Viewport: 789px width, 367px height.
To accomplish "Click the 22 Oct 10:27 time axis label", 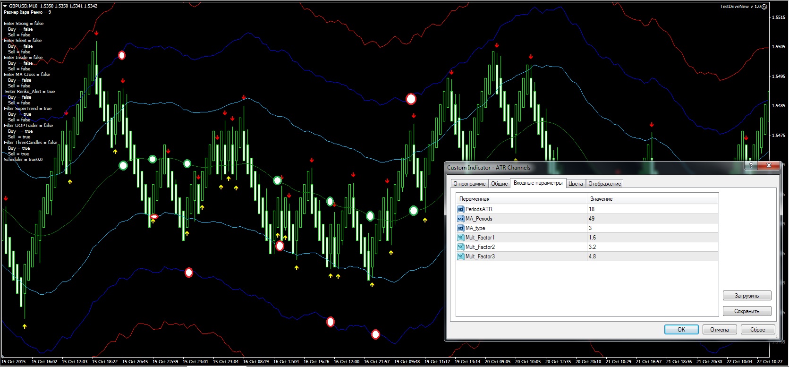I will (770, 362).
